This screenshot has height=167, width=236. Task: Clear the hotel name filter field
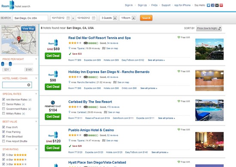(29, 85)
